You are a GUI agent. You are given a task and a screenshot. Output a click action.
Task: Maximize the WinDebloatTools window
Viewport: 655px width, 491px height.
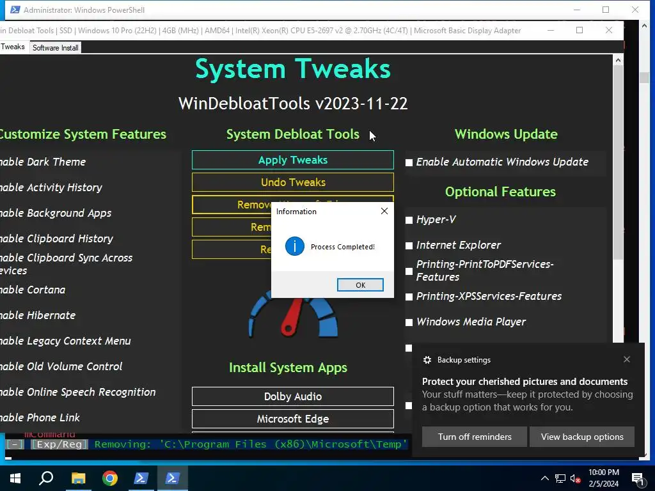580,30
